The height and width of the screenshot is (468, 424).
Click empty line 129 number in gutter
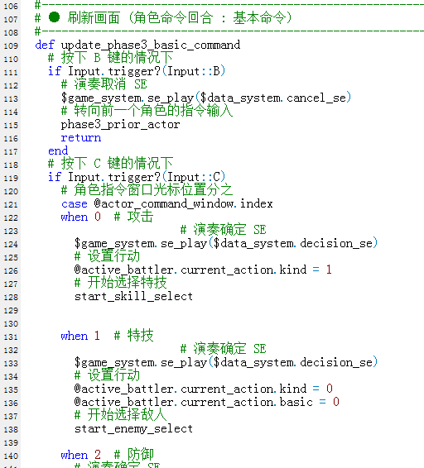pyautogui.click(x=11, y=310)
